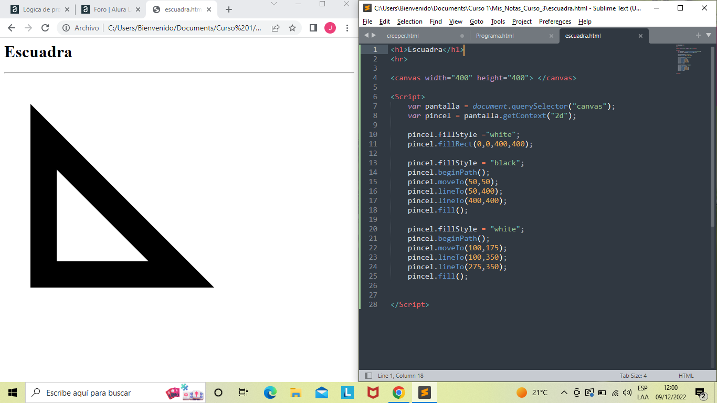This screenshot has height=403, width=717.
Task: Click closing </Script> tag line
Action: [409, 304]
